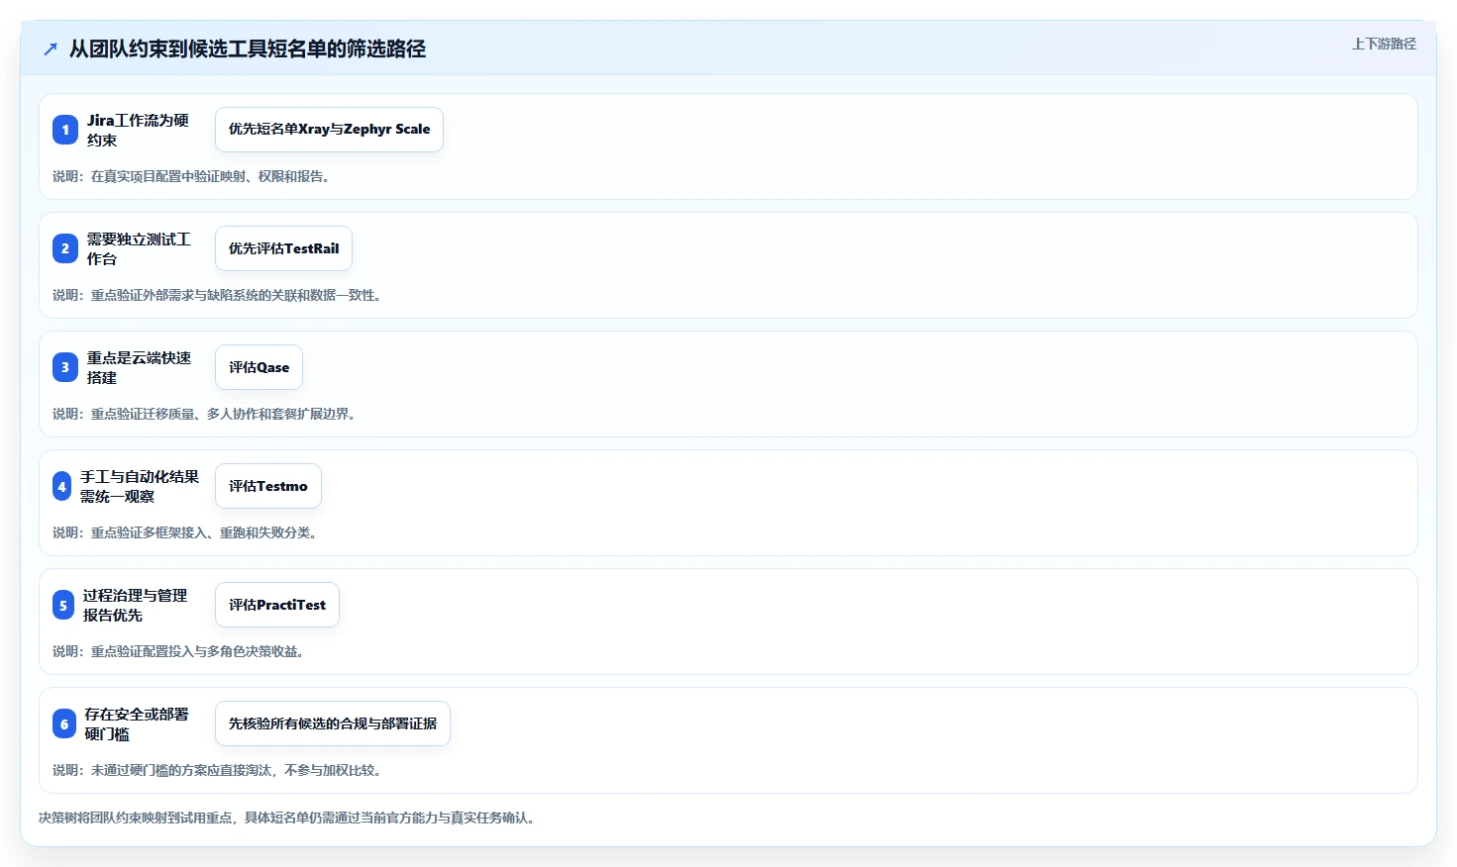Screen dimensions: 1457x867
Task: Click the panel title 从团队约束到候选工具短名单的筛选路径
Action: [248, 48]
